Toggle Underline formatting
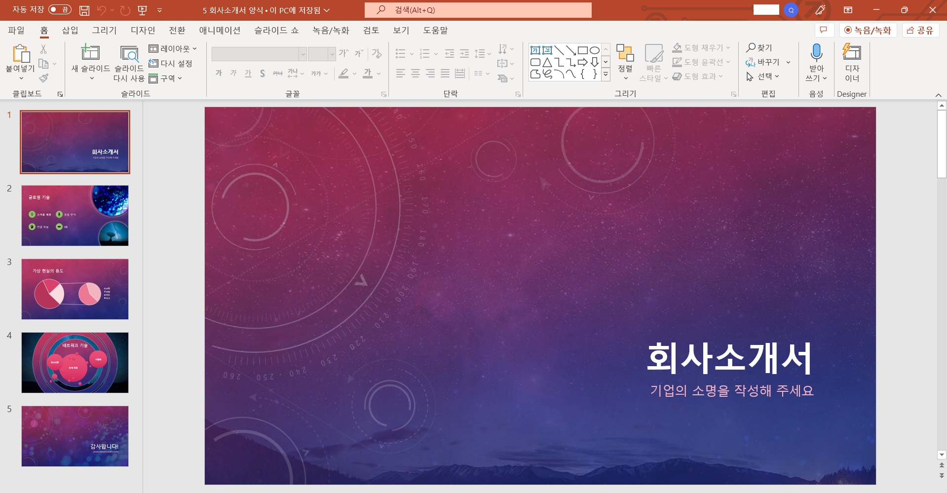947x493 pixels. tap(248, 74)
